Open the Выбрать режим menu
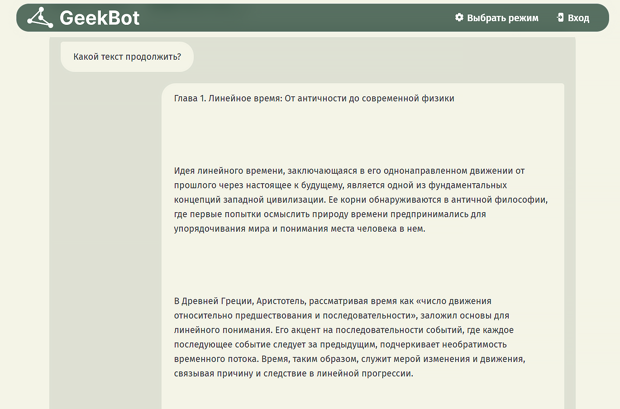The height and width of the screenshot is (409, 620). click(502, 18)
